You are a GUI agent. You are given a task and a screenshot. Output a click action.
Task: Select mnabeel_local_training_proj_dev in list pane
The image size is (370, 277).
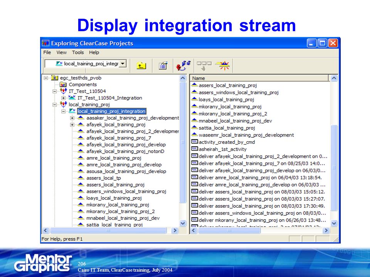click(235, 120)
